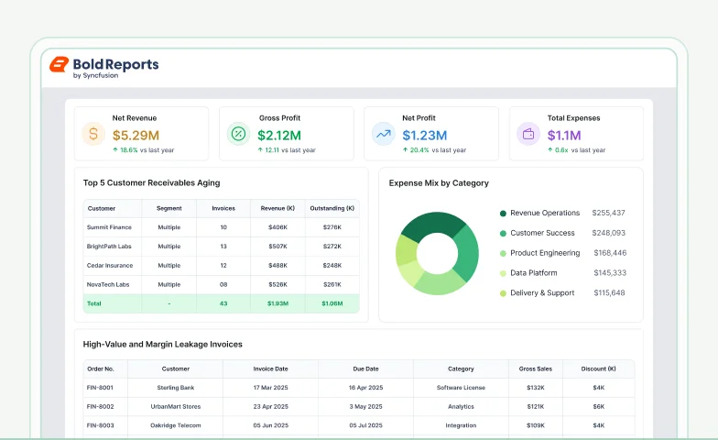Click the $168,446 Product Engineering amount

tap(610, 253)
